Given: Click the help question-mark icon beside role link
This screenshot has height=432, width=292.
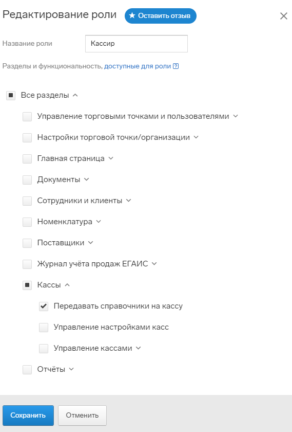Looking at the screenshot, I should 176,66.
